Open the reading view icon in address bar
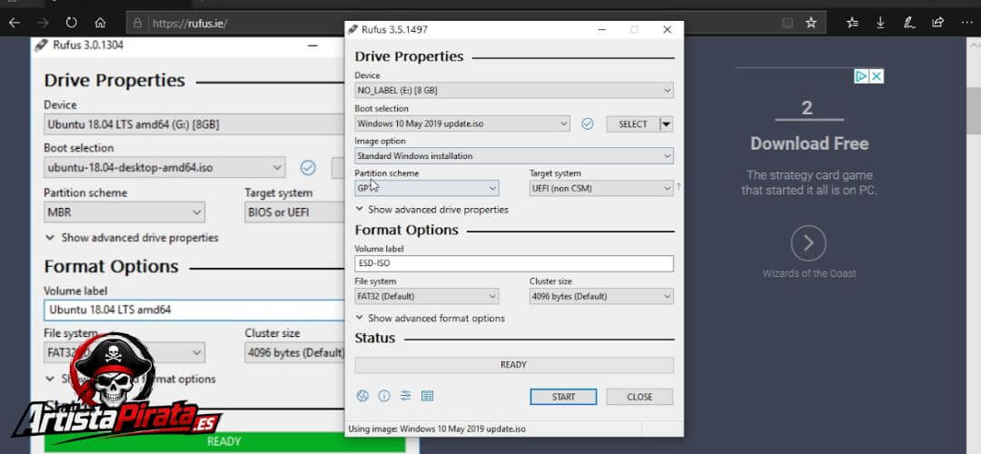 (x=788, y=23)
